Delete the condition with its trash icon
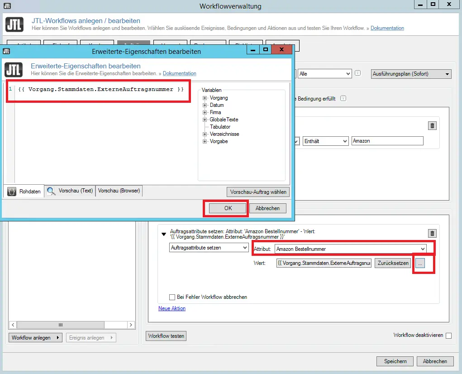 (432, 126)
